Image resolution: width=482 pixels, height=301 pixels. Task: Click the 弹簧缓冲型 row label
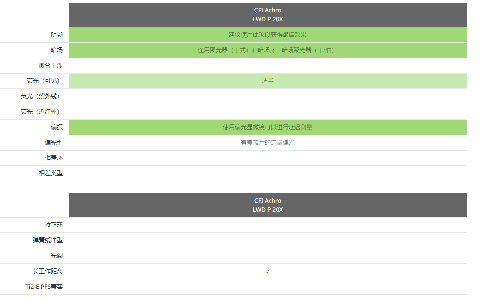pos(48,240)
